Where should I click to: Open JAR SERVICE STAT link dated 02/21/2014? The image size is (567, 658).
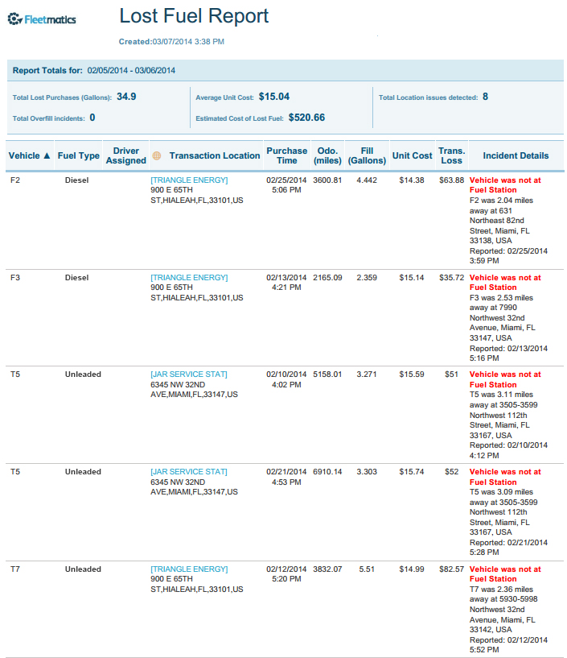coord(189,472)
